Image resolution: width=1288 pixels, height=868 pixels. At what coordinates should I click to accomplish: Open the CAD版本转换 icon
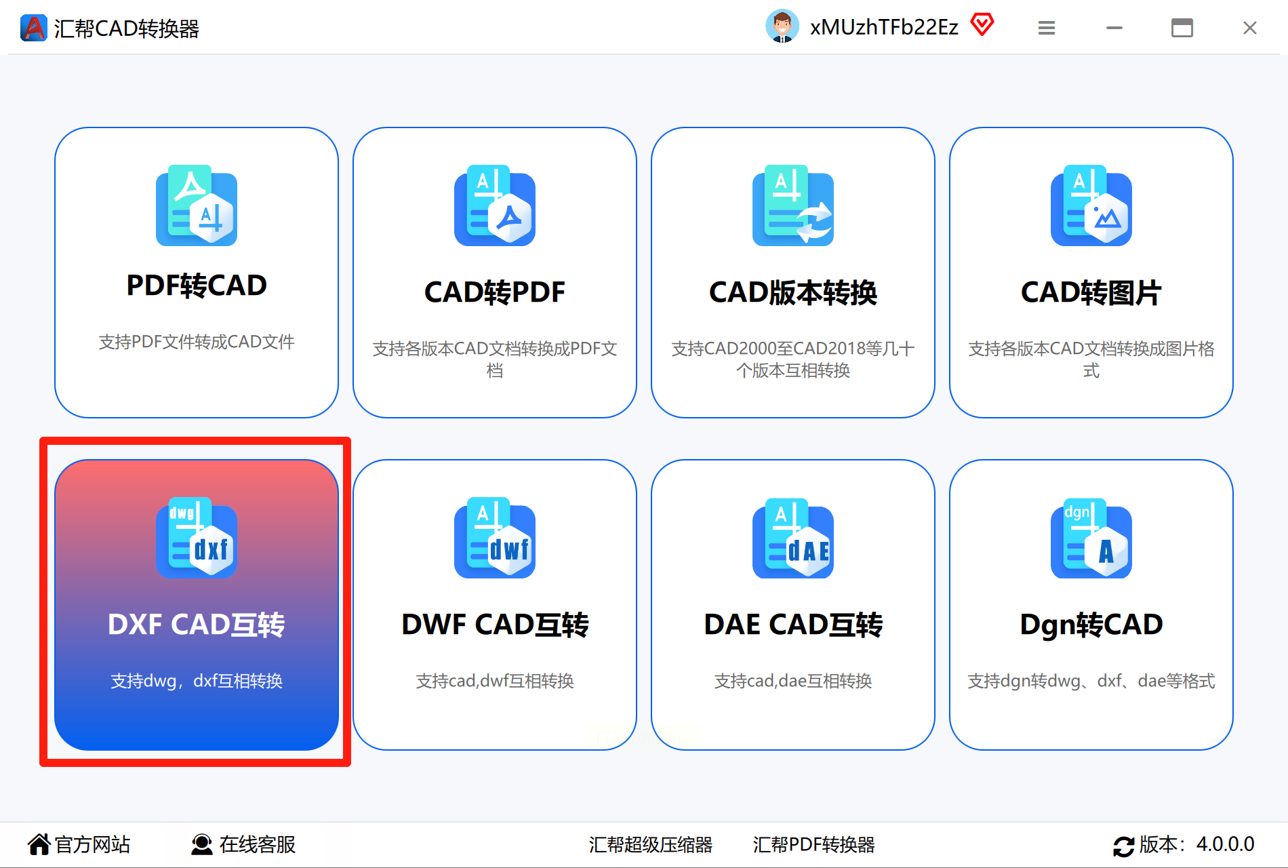click(x=793, y=205)
